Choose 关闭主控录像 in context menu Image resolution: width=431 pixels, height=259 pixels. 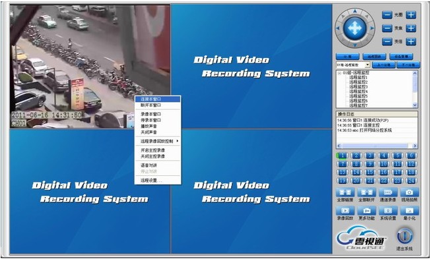pos(158,156)
